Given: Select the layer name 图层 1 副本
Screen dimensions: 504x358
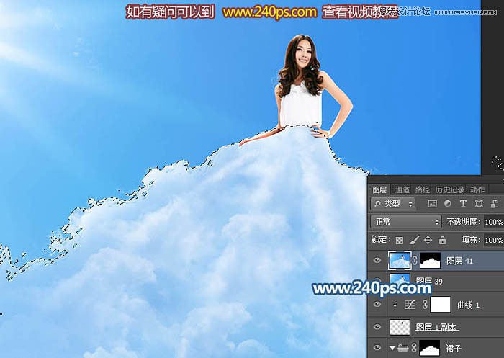Looking at the screenshot, I should pyautogui.click(x=436, y=328).
